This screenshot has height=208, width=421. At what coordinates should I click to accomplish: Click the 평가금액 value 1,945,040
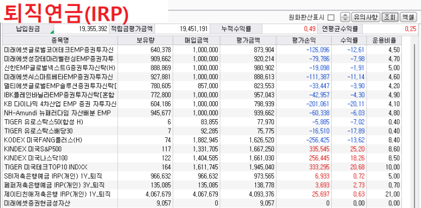pyautogui.click(x=261, y=167)
